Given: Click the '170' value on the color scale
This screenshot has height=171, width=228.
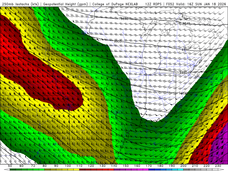Looking at the screenshot, I should coord(149,166).
